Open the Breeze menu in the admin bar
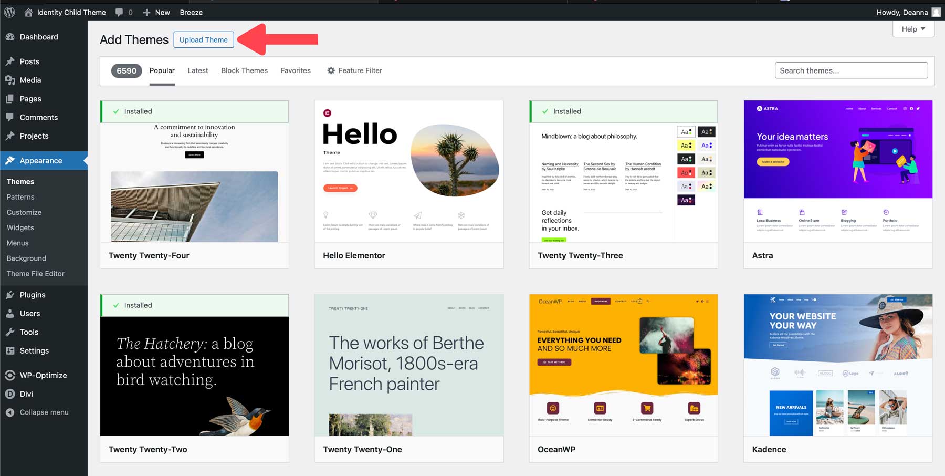Viewport: 945px width, 476px height. click(x=191, y=12)
